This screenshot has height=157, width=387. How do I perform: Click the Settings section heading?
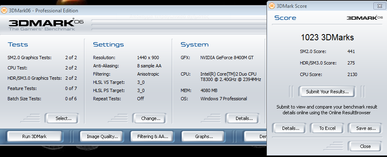[x=108, y=45]
